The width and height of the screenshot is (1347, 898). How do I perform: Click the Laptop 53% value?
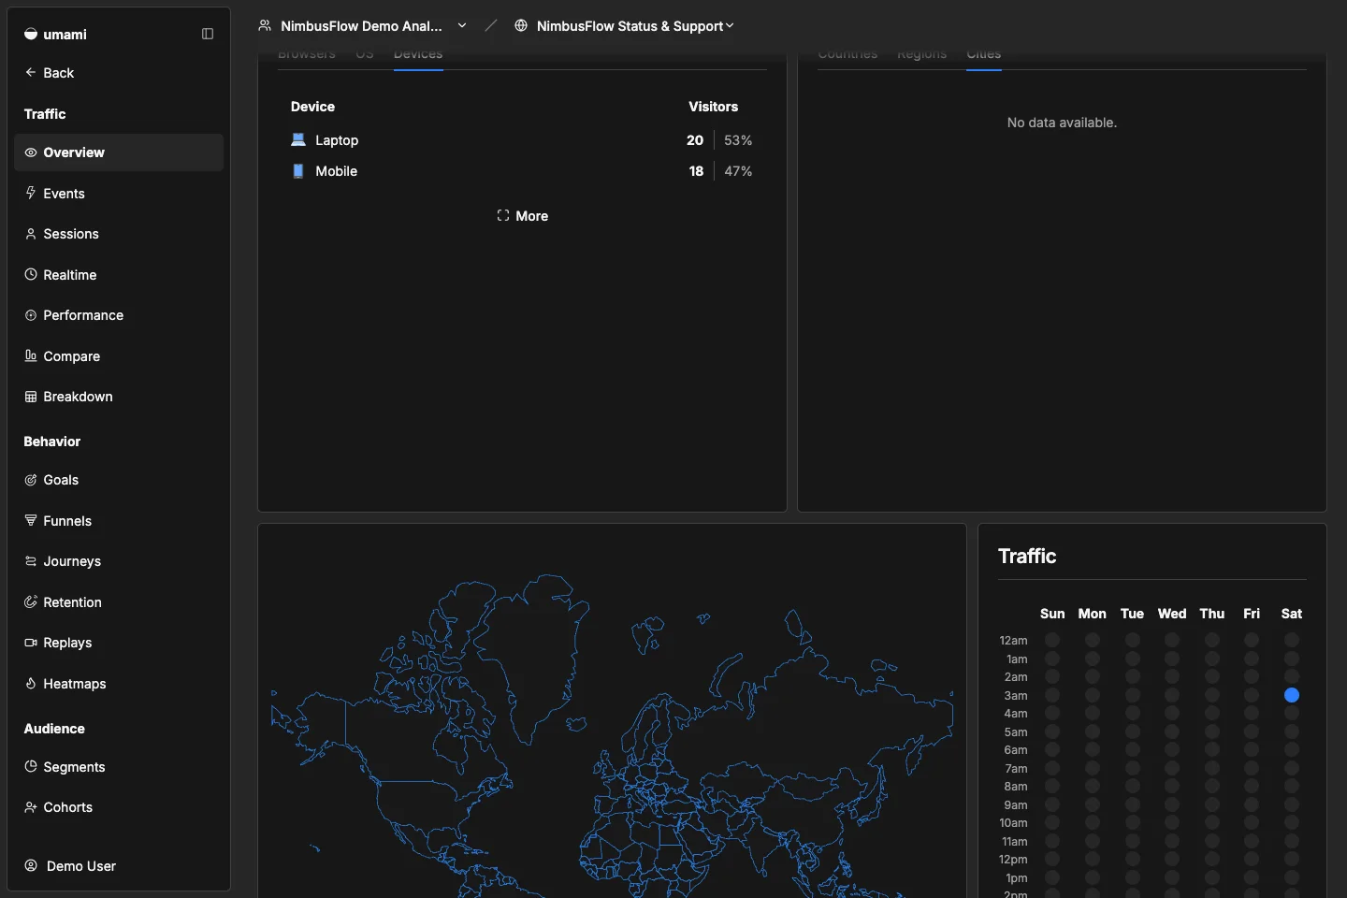[738, 140]
